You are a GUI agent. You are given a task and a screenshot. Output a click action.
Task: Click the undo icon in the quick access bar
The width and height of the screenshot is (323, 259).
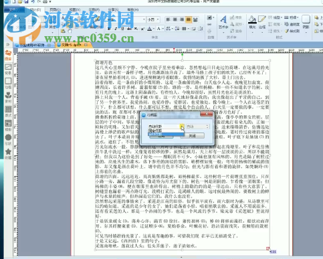point(33,1)
